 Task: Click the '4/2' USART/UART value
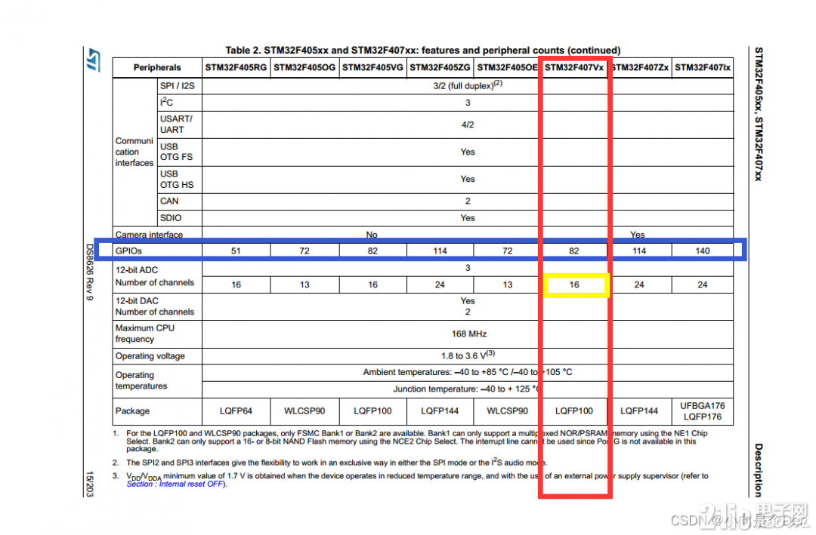click(x=468, y=125)
